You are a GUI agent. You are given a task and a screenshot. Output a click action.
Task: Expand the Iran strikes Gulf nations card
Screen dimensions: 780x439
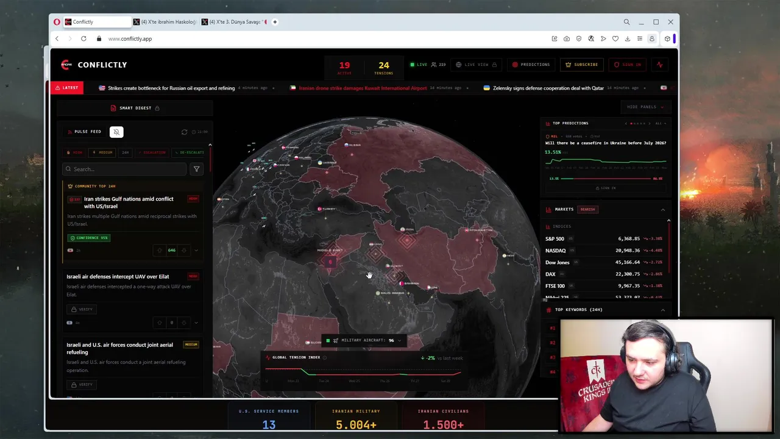coord(196,250)
